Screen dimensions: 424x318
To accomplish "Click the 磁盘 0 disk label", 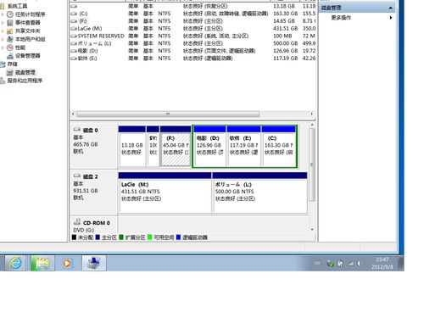I will [90, 130].
